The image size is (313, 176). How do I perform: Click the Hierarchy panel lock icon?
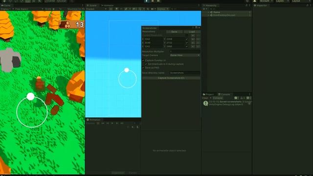[246, 5]
